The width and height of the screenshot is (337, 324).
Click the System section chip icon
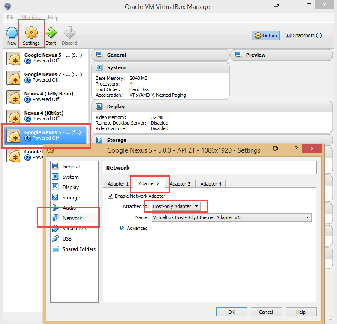(x=99, y=67)
